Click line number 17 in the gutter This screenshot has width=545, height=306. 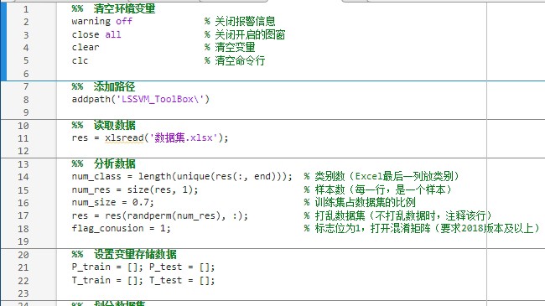(x=23, y=215)
